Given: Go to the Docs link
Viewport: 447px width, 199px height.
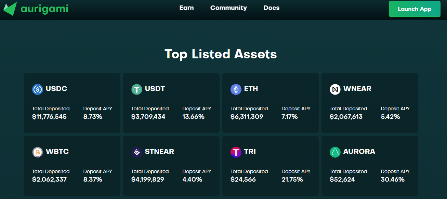Looking at the screenshot, I should [x=272, y=8].
